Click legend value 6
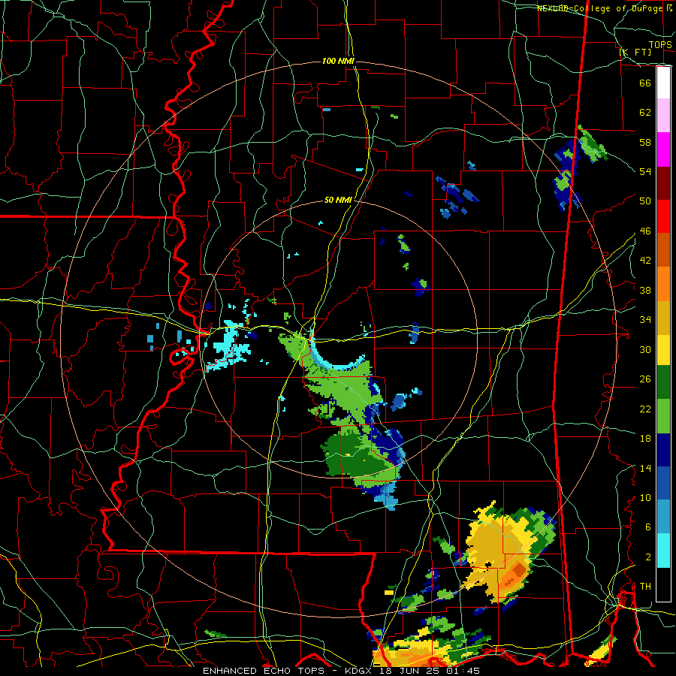 click(647, 527)
